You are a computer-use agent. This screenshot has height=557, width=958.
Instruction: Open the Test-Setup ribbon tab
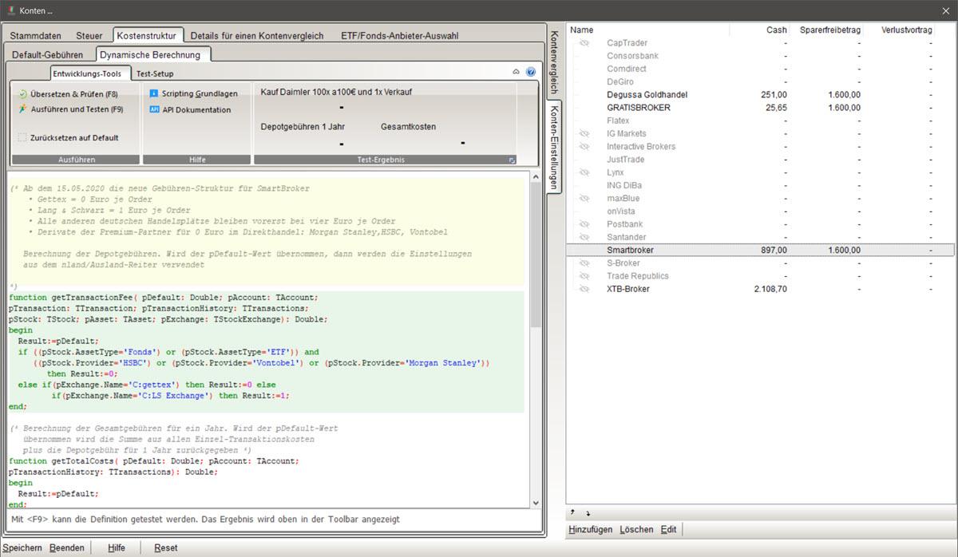point(155,73)
